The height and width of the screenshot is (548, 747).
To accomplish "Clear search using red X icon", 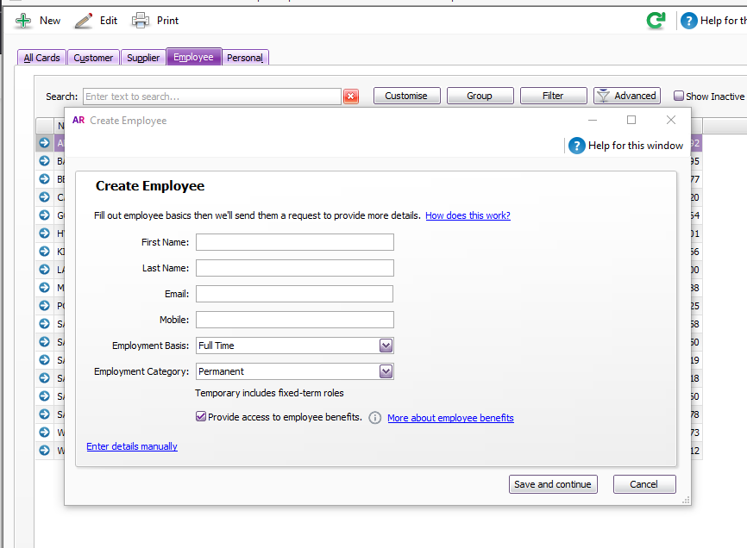I will [351, 97].
